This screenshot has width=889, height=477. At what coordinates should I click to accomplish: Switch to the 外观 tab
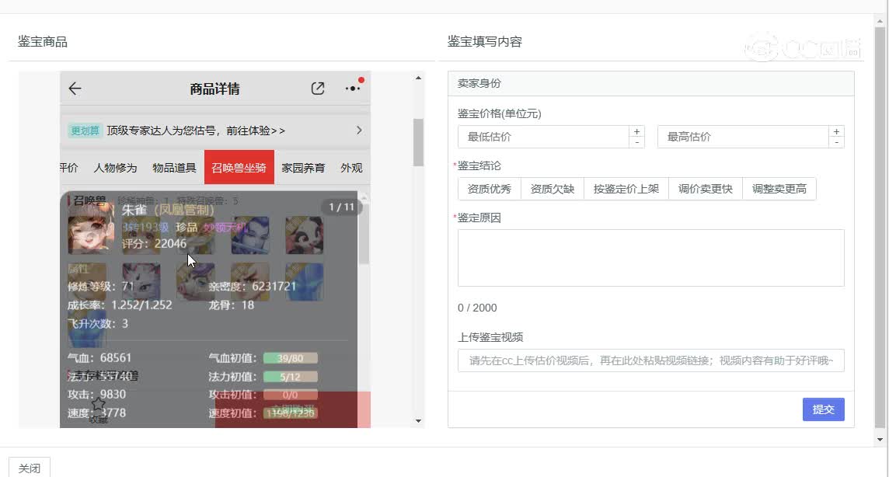pos(351,168)
